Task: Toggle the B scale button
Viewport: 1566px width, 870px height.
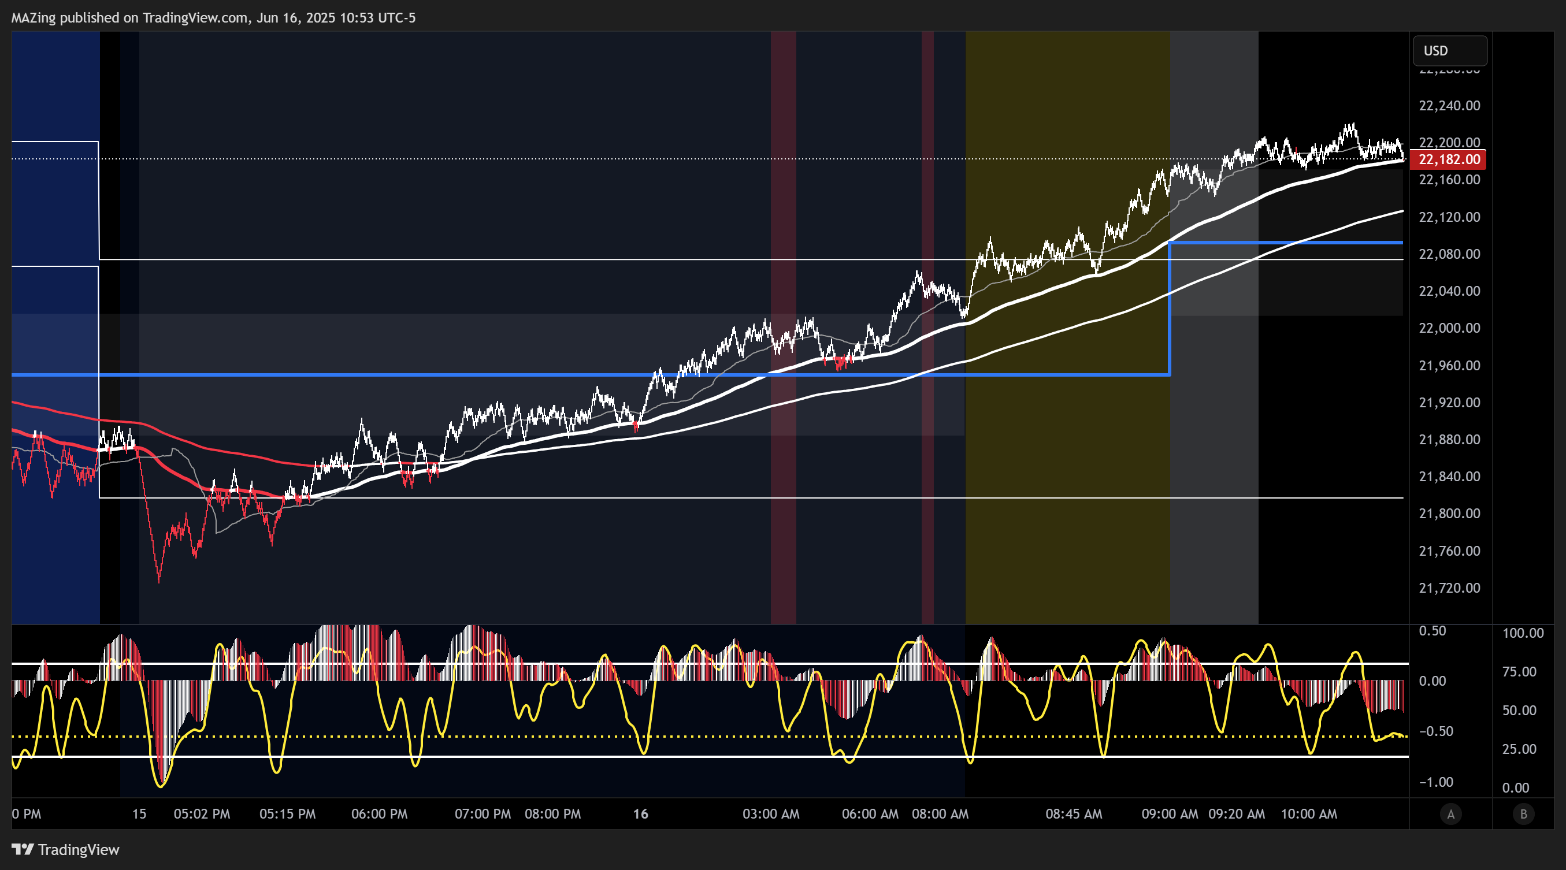Action: pyautogui.click(x=1523, y=814)
